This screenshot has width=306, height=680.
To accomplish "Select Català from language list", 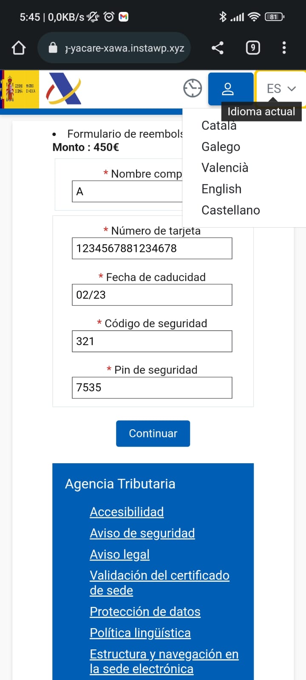I will 219,126.
